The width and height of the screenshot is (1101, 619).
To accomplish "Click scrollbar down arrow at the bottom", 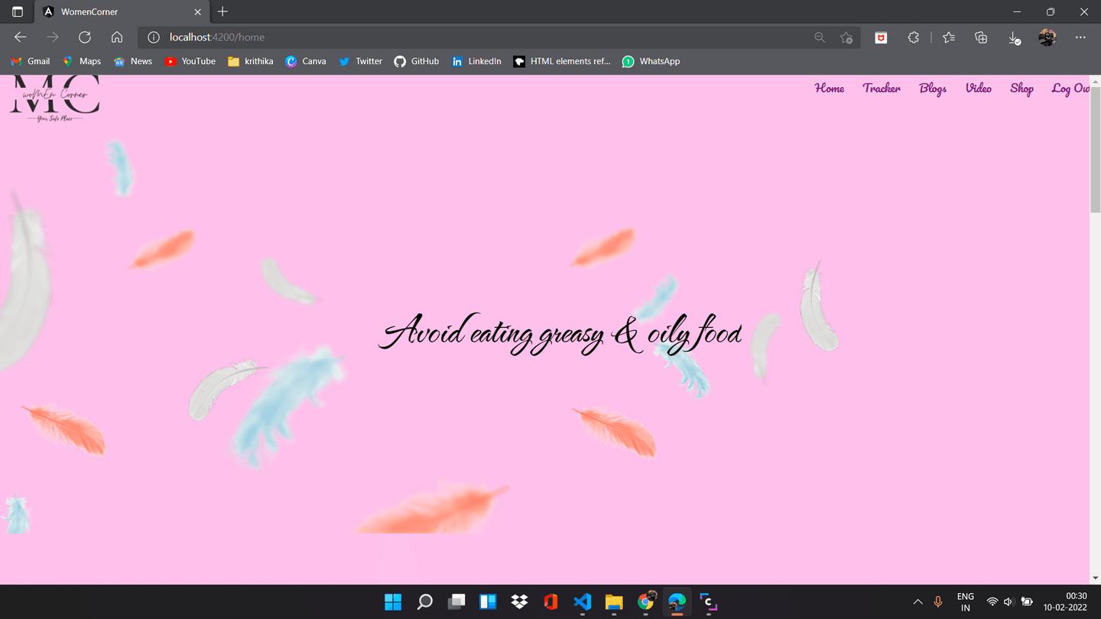I will click(1095, 578).
